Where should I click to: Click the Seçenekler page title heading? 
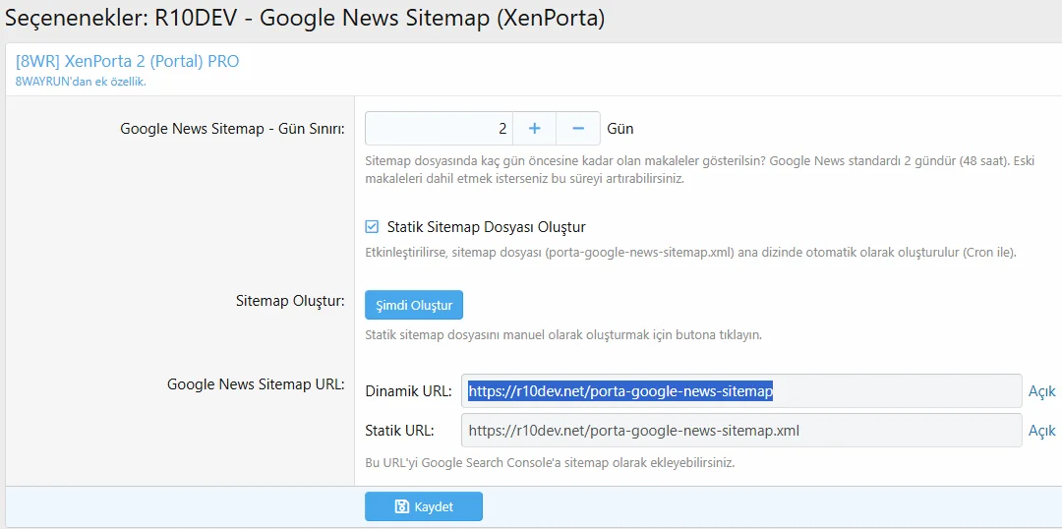click(305, 18)
